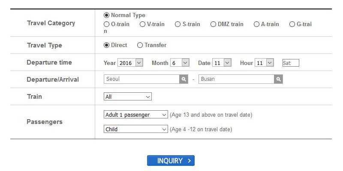Expand the Adult passenger count dropdown
Viewport: 343px width, 171px height.
pos(136,115)
